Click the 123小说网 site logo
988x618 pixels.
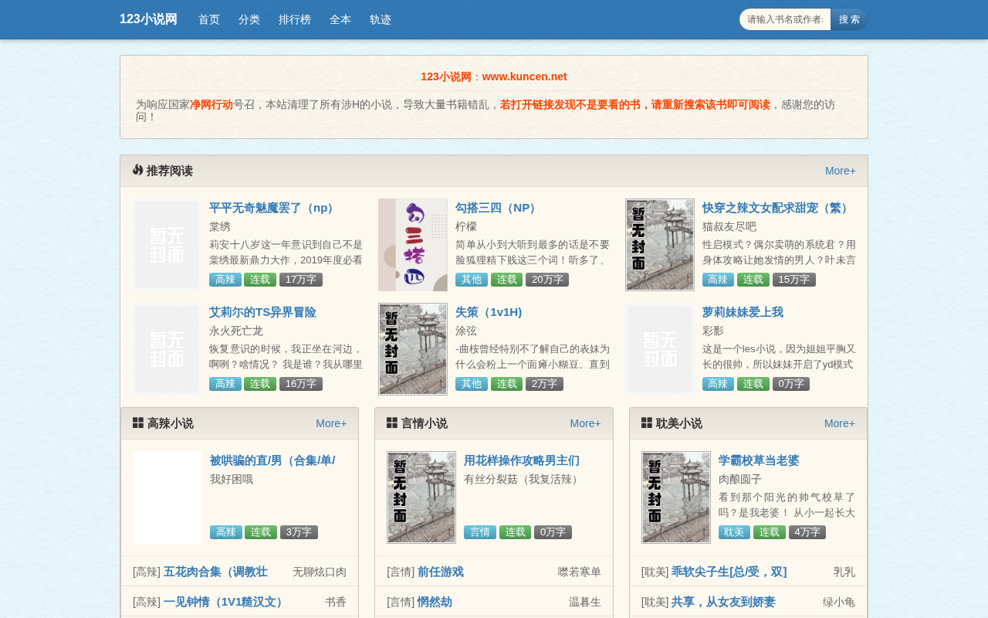148,19
